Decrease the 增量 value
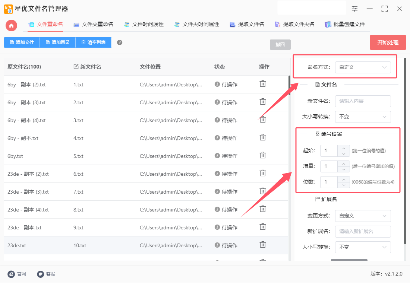410x283 pixels. coord(344,169)
